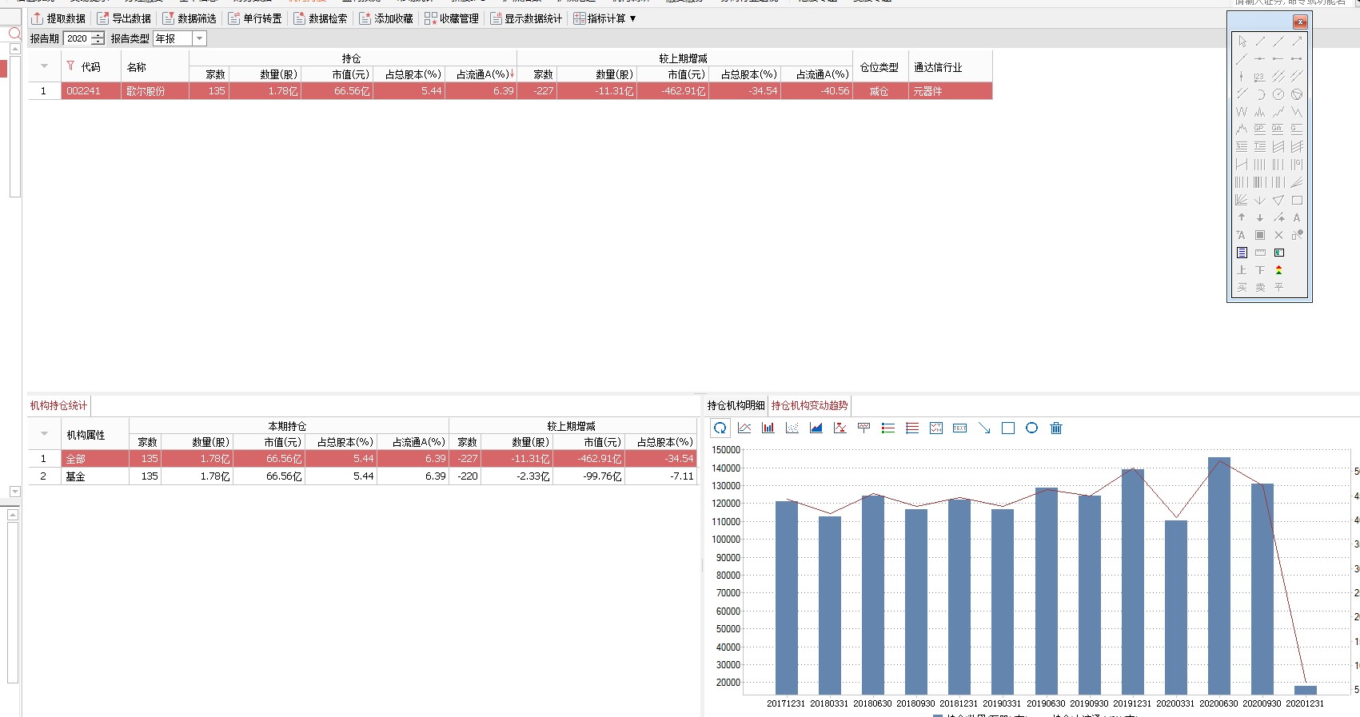Screen dimensions: 1360x717
Task: Select the rectangle shape icon in chart toolbar
Action: click(1008, 428)
